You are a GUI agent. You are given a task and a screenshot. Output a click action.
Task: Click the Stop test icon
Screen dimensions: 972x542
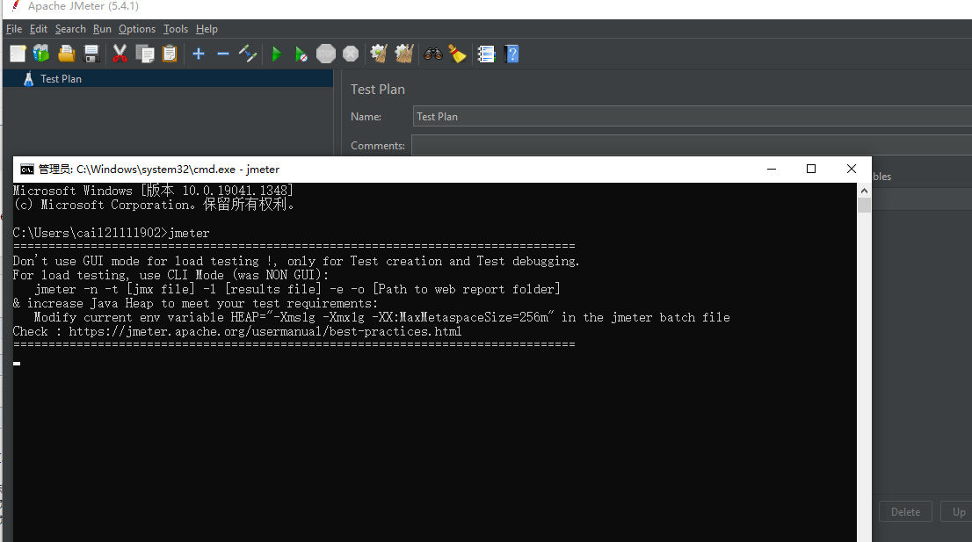(x=326, y=54)
